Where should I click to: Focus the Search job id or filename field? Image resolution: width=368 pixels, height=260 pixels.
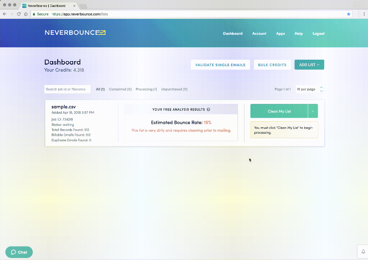point(67,89)
